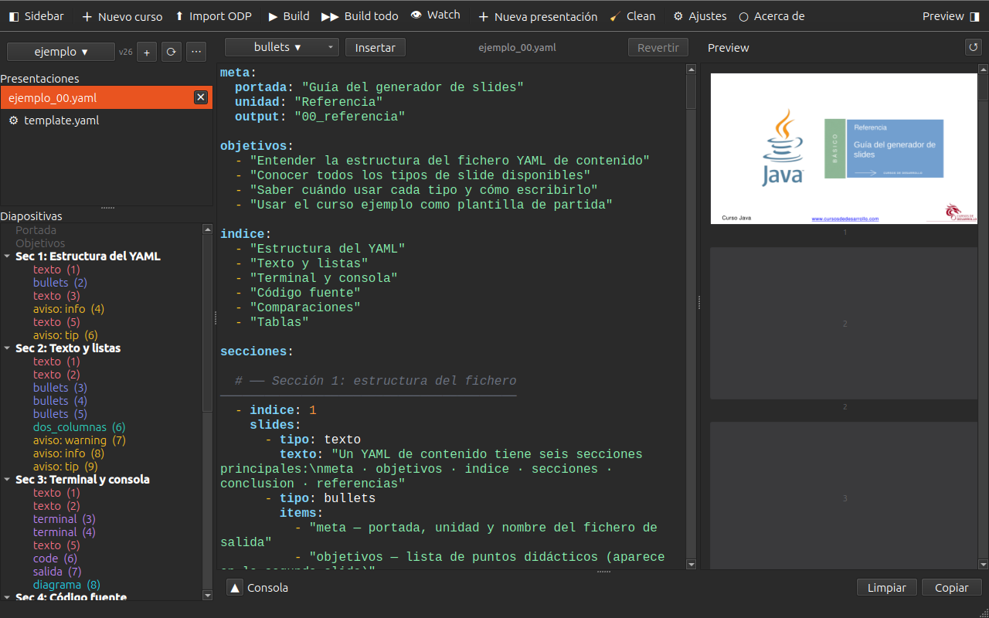Select salida (7) under Sec 3
This screenshot has height=618, width=989.
57,572
